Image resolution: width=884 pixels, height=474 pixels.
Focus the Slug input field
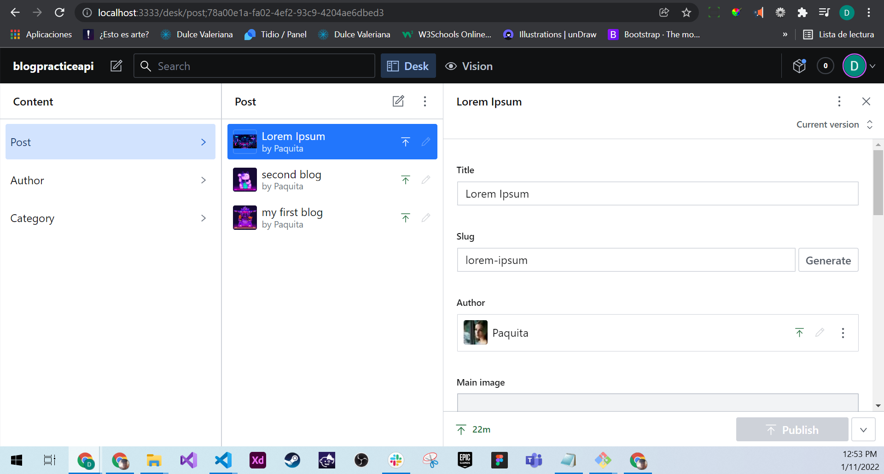[626, 260]
